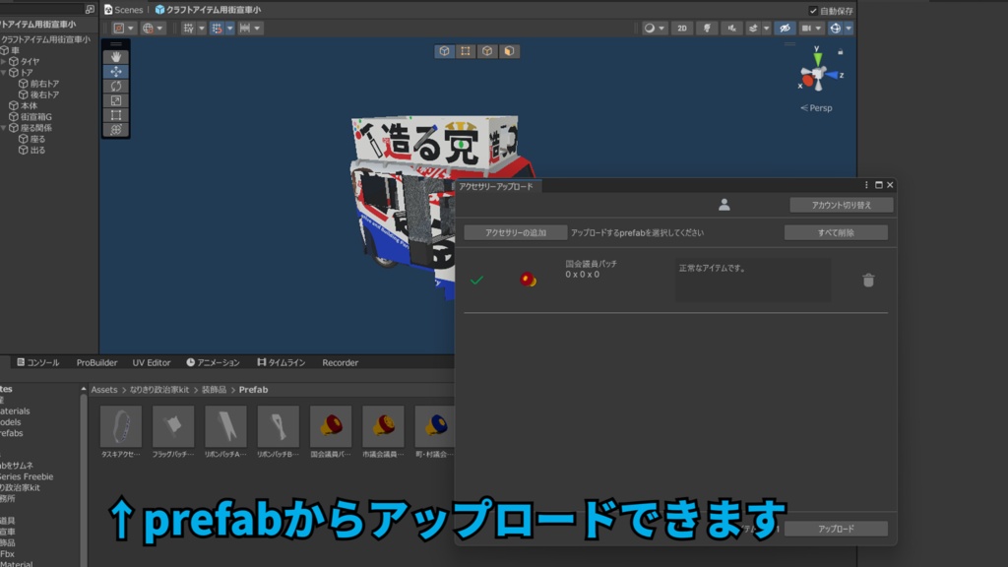
Task: Select the combined Transform tool
Action: point(116,130)
